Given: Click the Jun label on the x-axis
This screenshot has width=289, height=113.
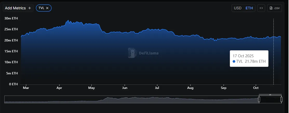Looking at the screenshot, I should pyautogui.click(x=125, y=88).
